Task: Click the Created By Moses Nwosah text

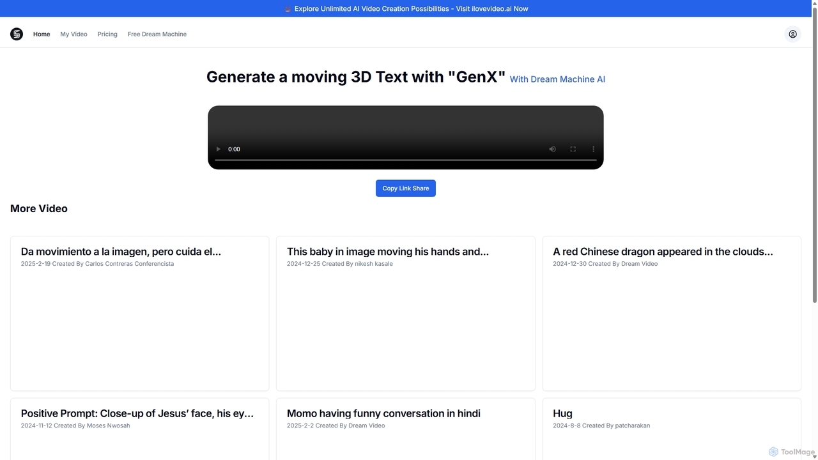Action: tap(91, 425)
